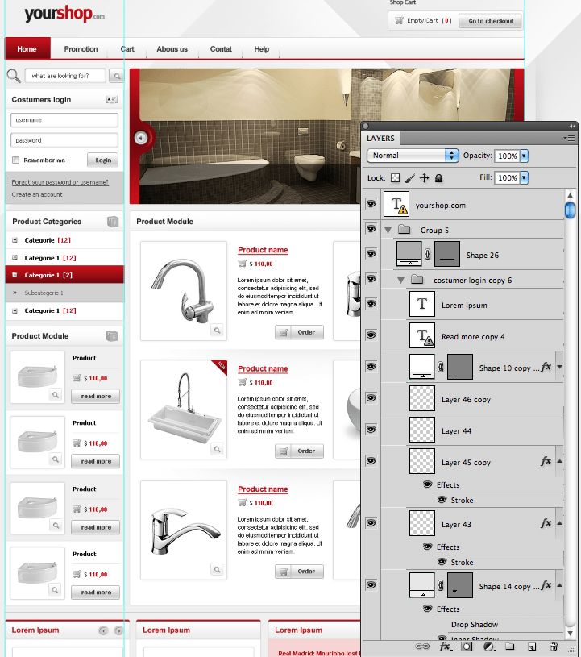Viewport: 581px width, 657px height.
Task: Hide the yourshop.com layer
Action: click(x=371, y=204)
